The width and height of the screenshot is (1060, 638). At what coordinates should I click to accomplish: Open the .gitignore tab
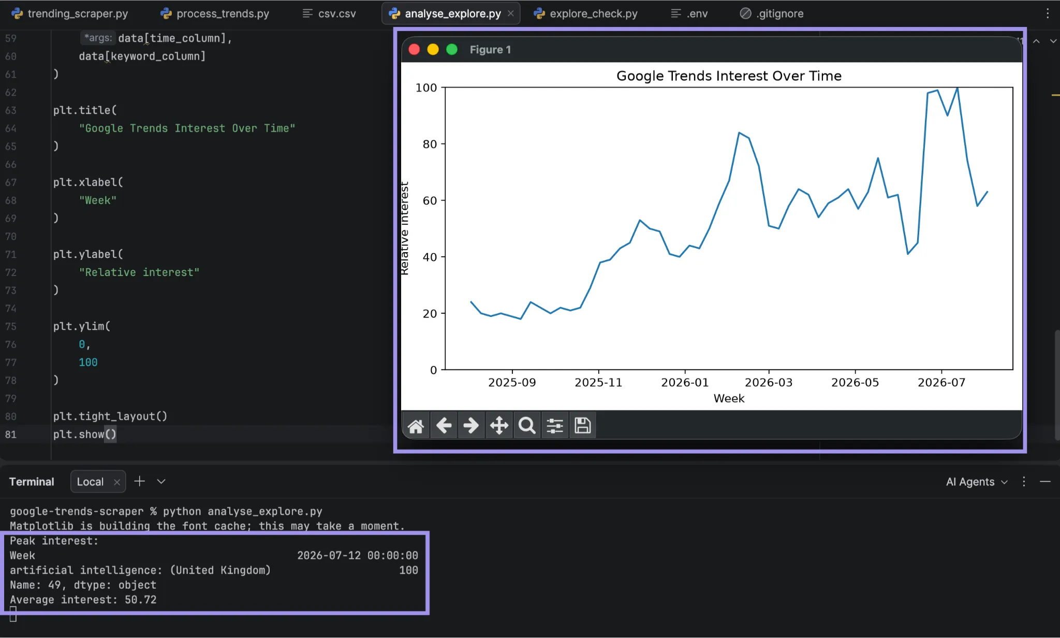[772, 13]
